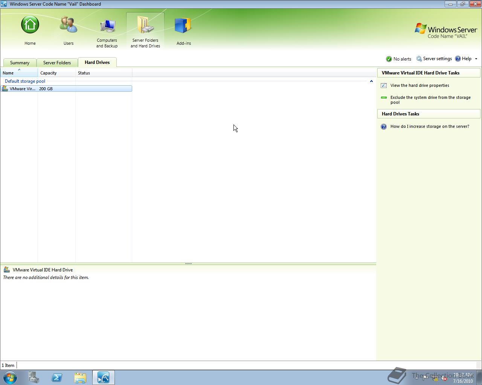This screenshot has width=482, height=385.
Task: Click the details pane drive icon
Action: (x=6, y=270)
